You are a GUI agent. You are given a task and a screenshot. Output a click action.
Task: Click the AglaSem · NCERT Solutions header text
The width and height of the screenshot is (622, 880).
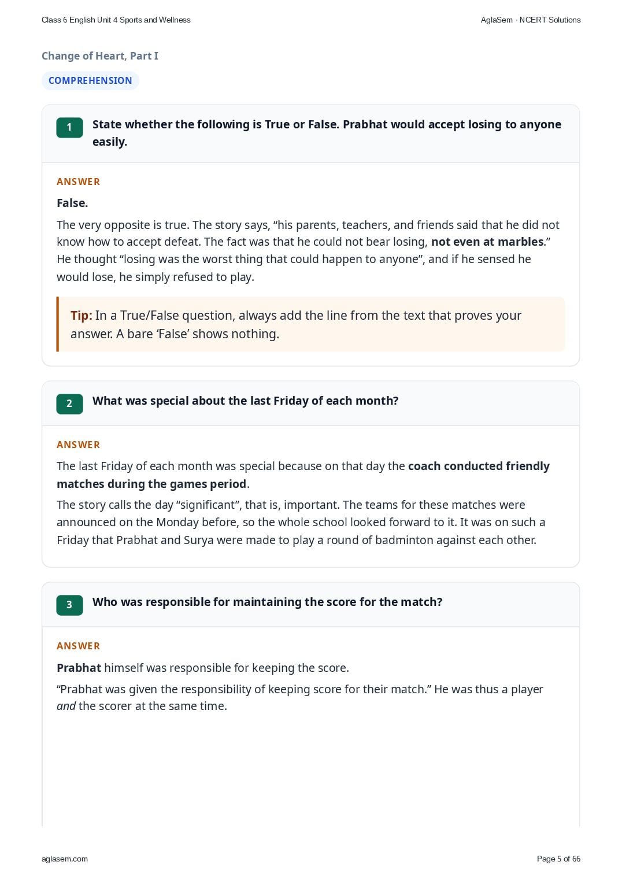pyautogui.click(x=531, y=20)
